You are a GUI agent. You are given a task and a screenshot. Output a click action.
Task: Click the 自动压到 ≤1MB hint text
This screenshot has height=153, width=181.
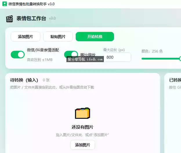coord(40,60)
